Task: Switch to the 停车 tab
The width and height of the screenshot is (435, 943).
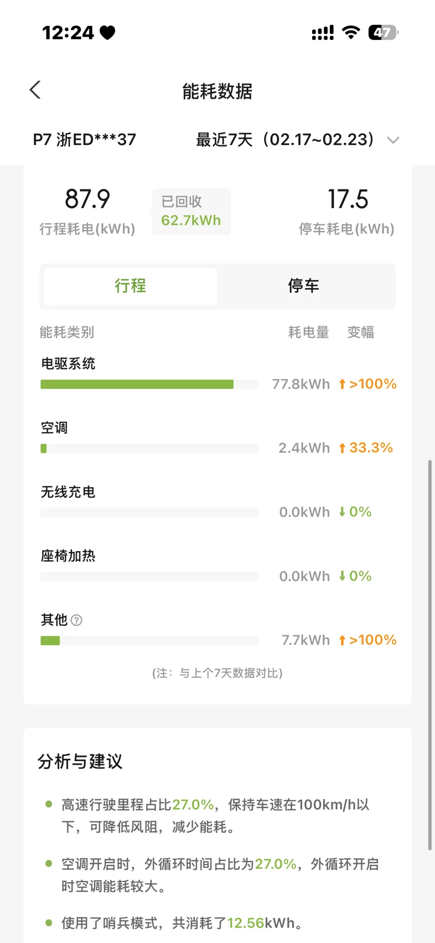Action: click(x=303, y=286)
